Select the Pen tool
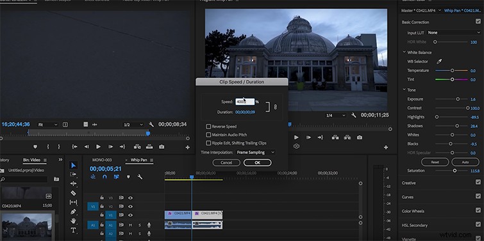Viewport: 484px width, 241px height. pyautogui.click(x=73, y=212)
